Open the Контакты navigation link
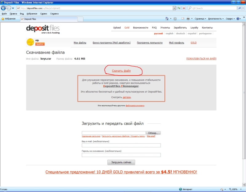246x192 pixels. click(207, 28)
